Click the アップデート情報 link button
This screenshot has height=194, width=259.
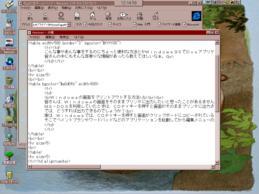coord(169,25)
